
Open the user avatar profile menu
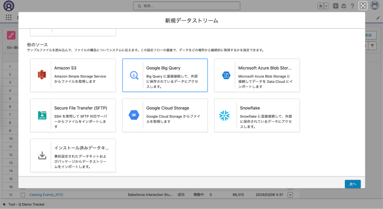click(374, 5)
